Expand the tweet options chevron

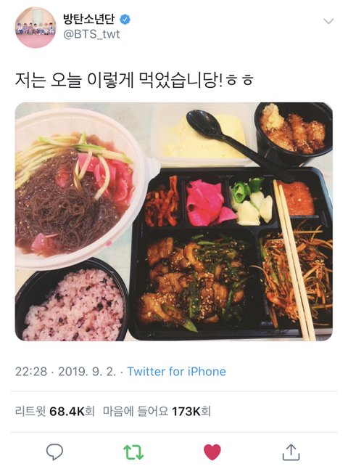[x=328, y=21]
